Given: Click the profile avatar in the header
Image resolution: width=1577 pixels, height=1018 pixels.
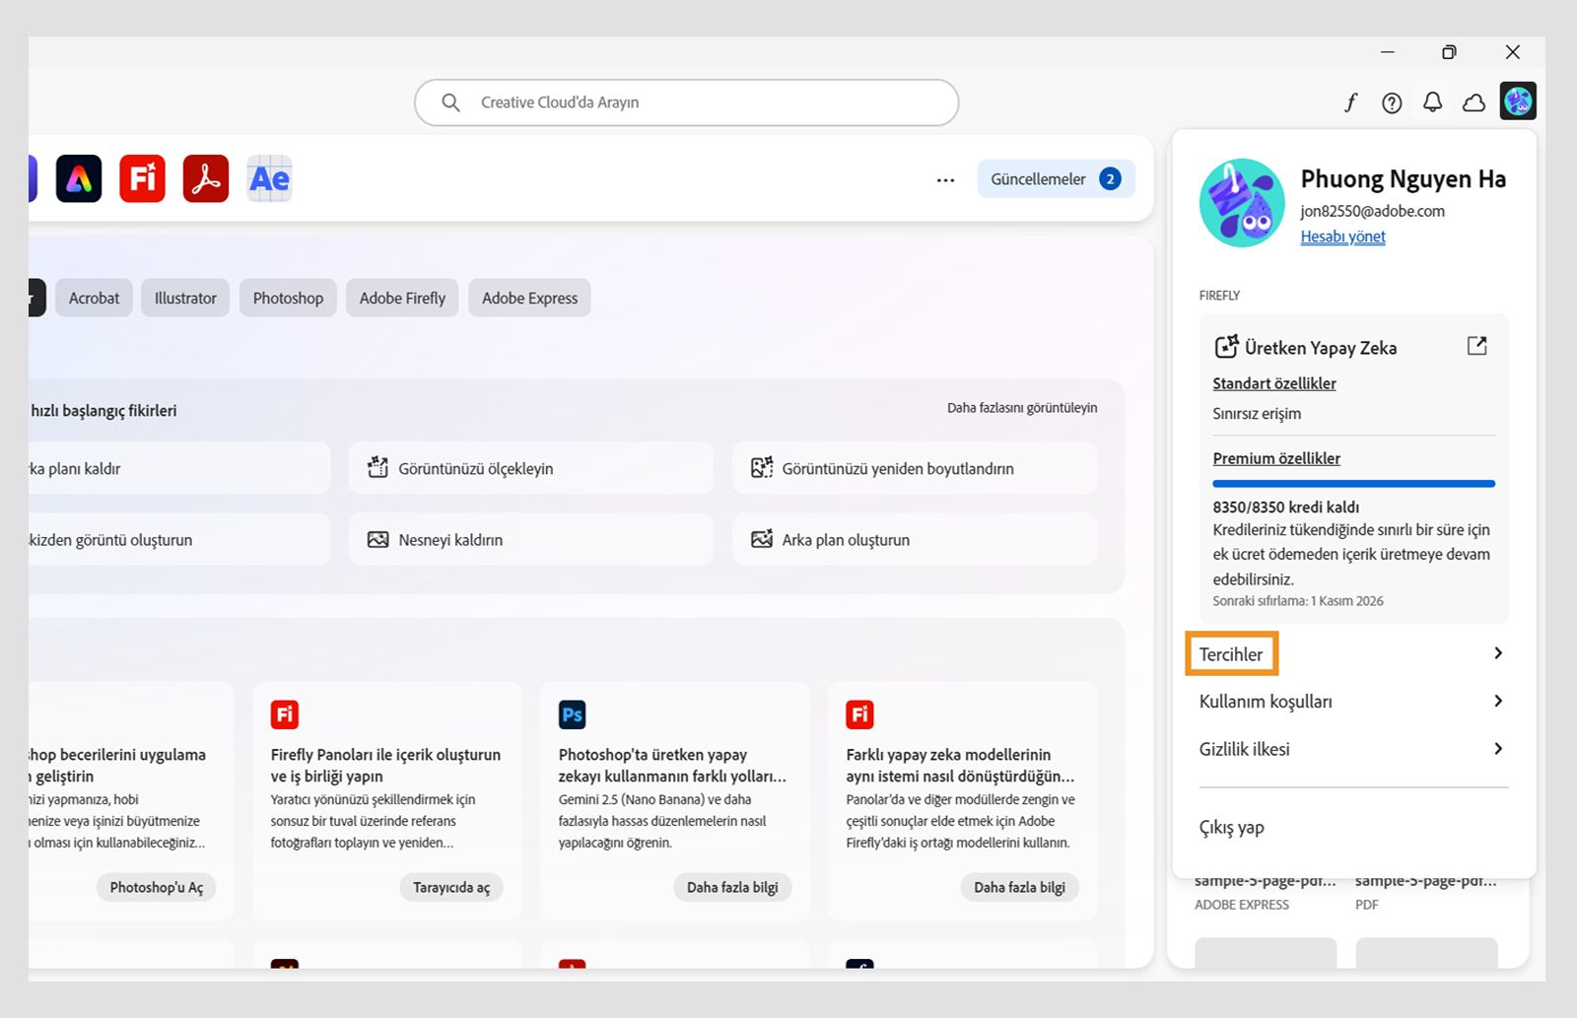Looking at the screenshot, I should (1518, 101).
